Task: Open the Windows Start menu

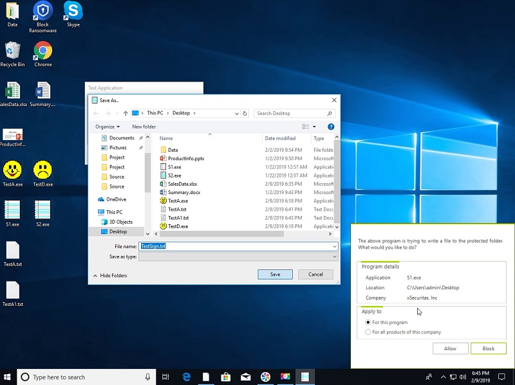Action: pos(7,377)
